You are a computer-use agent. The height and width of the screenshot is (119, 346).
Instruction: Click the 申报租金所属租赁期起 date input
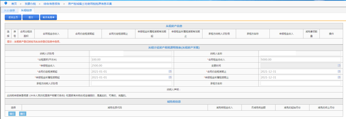(x=132, y=77)
